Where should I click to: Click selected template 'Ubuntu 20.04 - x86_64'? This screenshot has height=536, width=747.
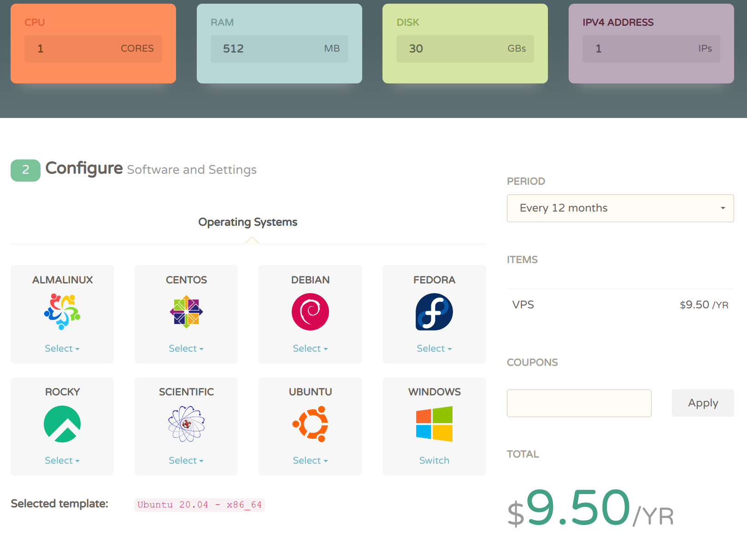tap(200, 505)
